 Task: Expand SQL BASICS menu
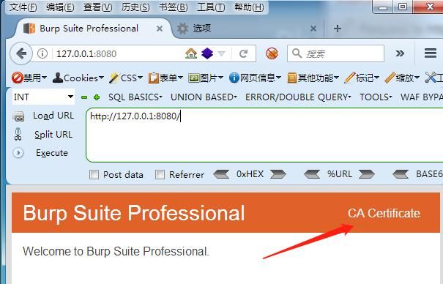pos(135,97)
